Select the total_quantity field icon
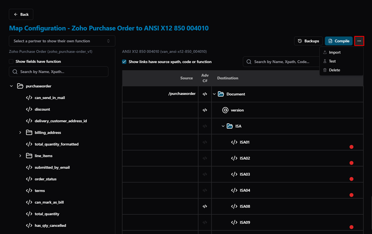Viewport: 372px width, 234px height. [29, 214]
